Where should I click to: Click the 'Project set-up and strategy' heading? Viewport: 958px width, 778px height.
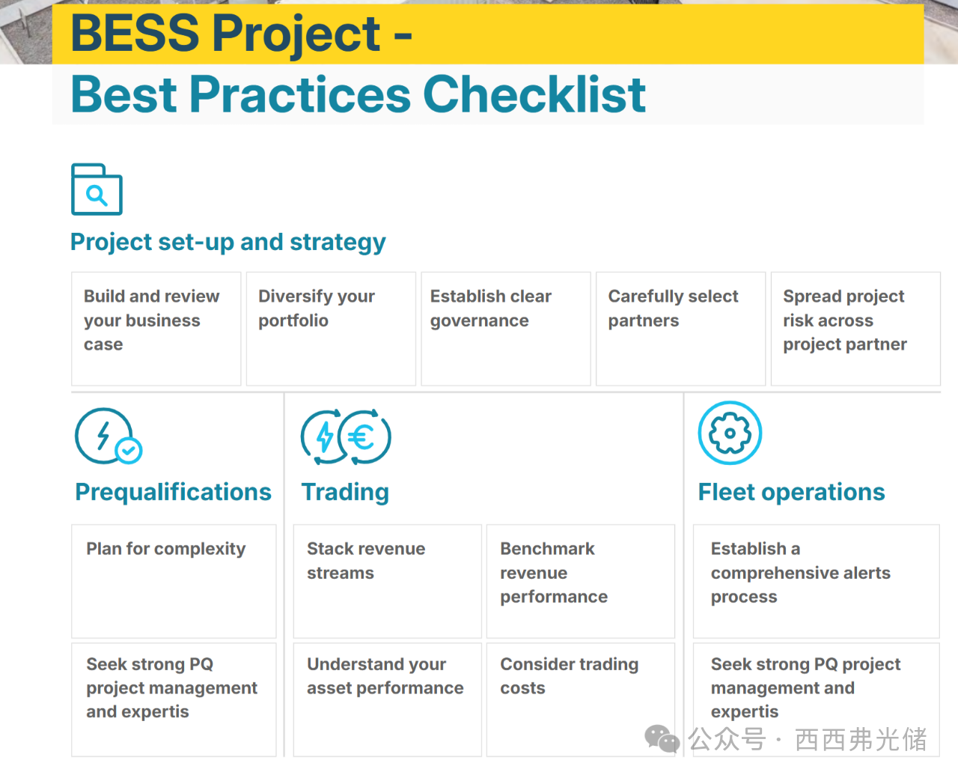pos(228,242)
